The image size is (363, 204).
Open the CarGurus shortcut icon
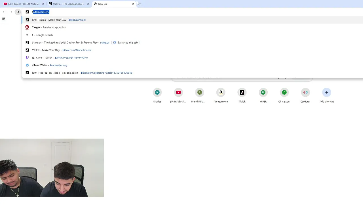pos(305,92)
